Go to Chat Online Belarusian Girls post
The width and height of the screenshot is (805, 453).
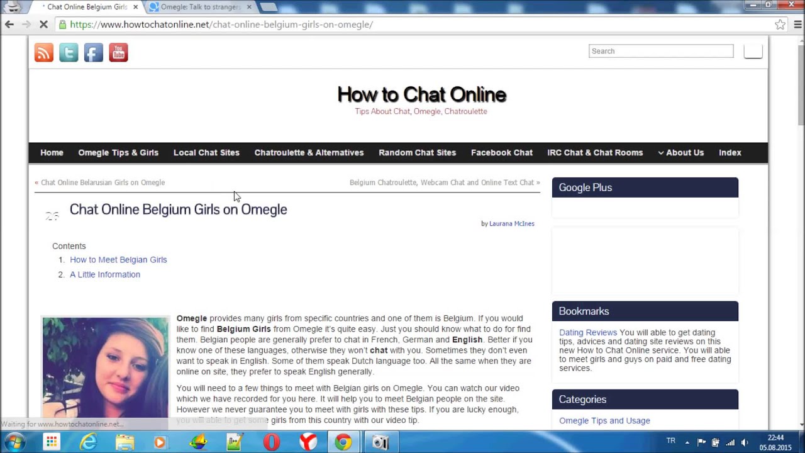(103, 182)
